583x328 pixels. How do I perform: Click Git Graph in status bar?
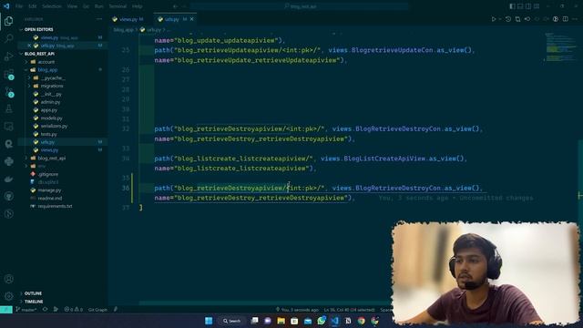point(97,310)
